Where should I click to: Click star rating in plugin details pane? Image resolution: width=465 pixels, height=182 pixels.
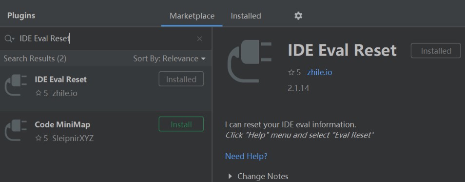pyautogui.click(x=294, y=72)
